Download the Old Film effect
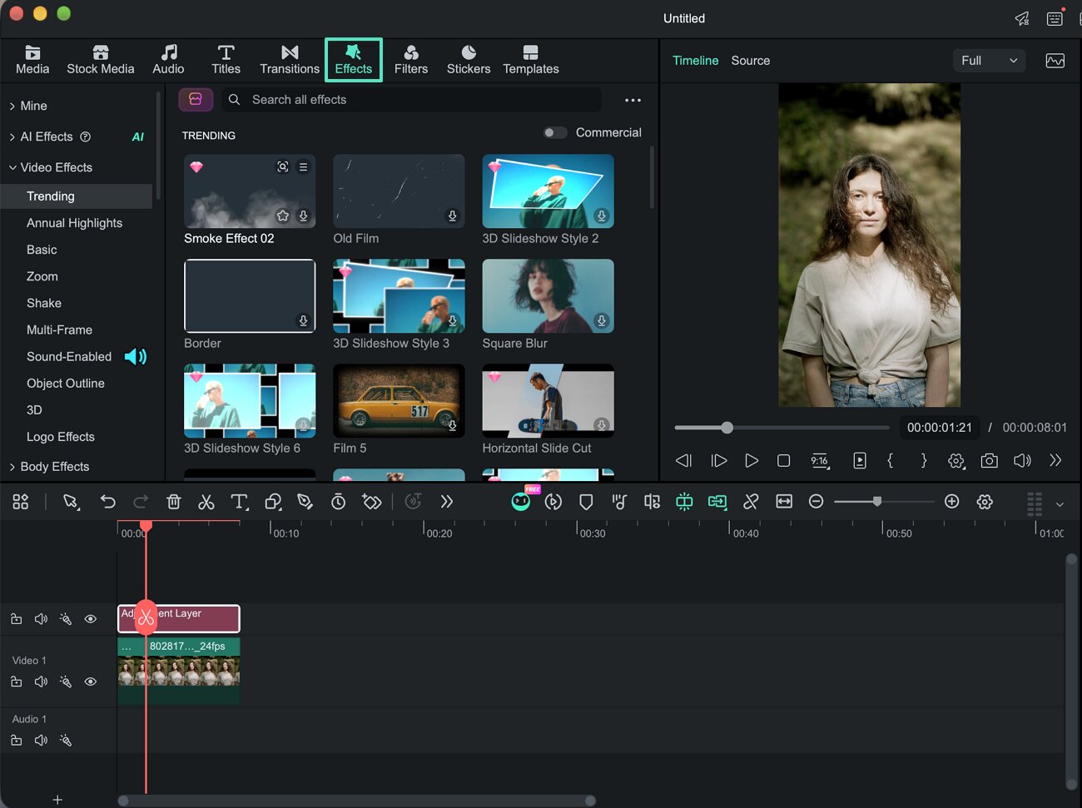The height and width of the screenshot is (808, 1082). (452, 216)
